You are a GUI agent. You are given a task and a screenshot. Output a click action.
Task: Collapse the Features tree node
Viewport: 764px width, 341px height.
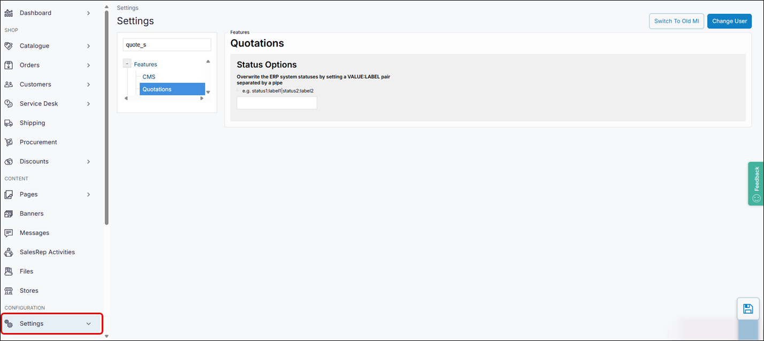tap(127, 63)
